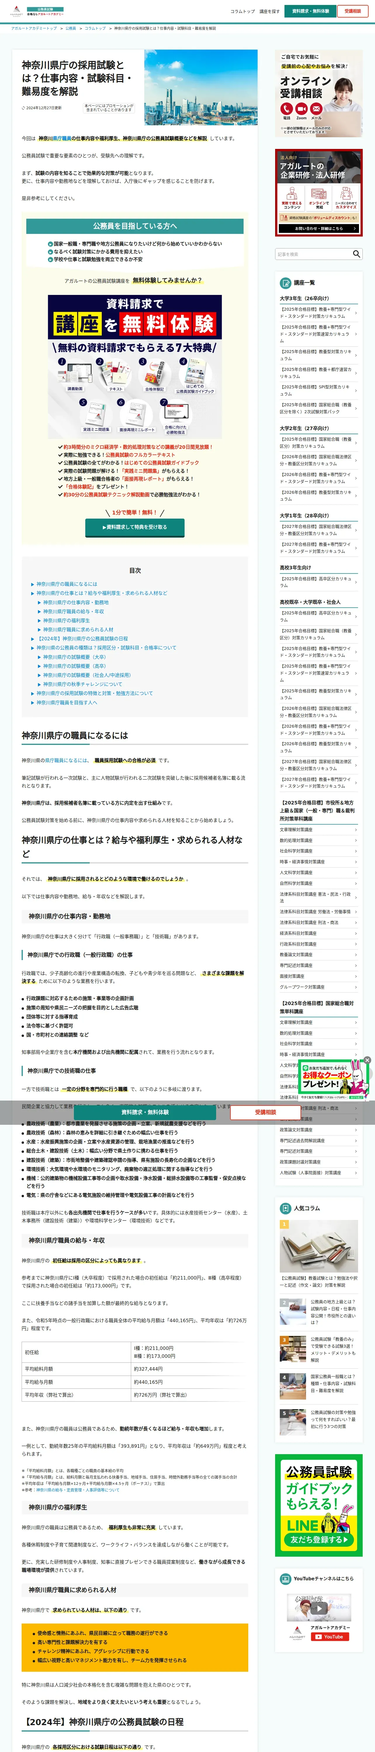The width and height of the screenshot is (375, 1752).
Task: Click the red YouTube button under video
Action: click(x=330, y=1637)
